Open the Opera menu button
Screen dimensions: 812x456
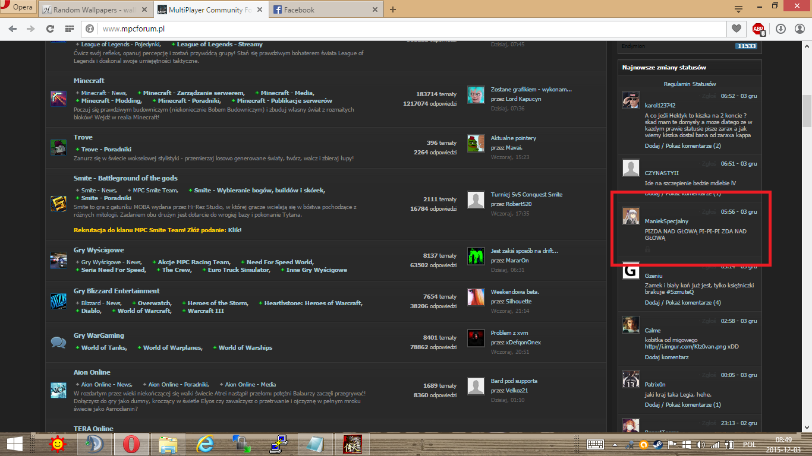point(18,8)
